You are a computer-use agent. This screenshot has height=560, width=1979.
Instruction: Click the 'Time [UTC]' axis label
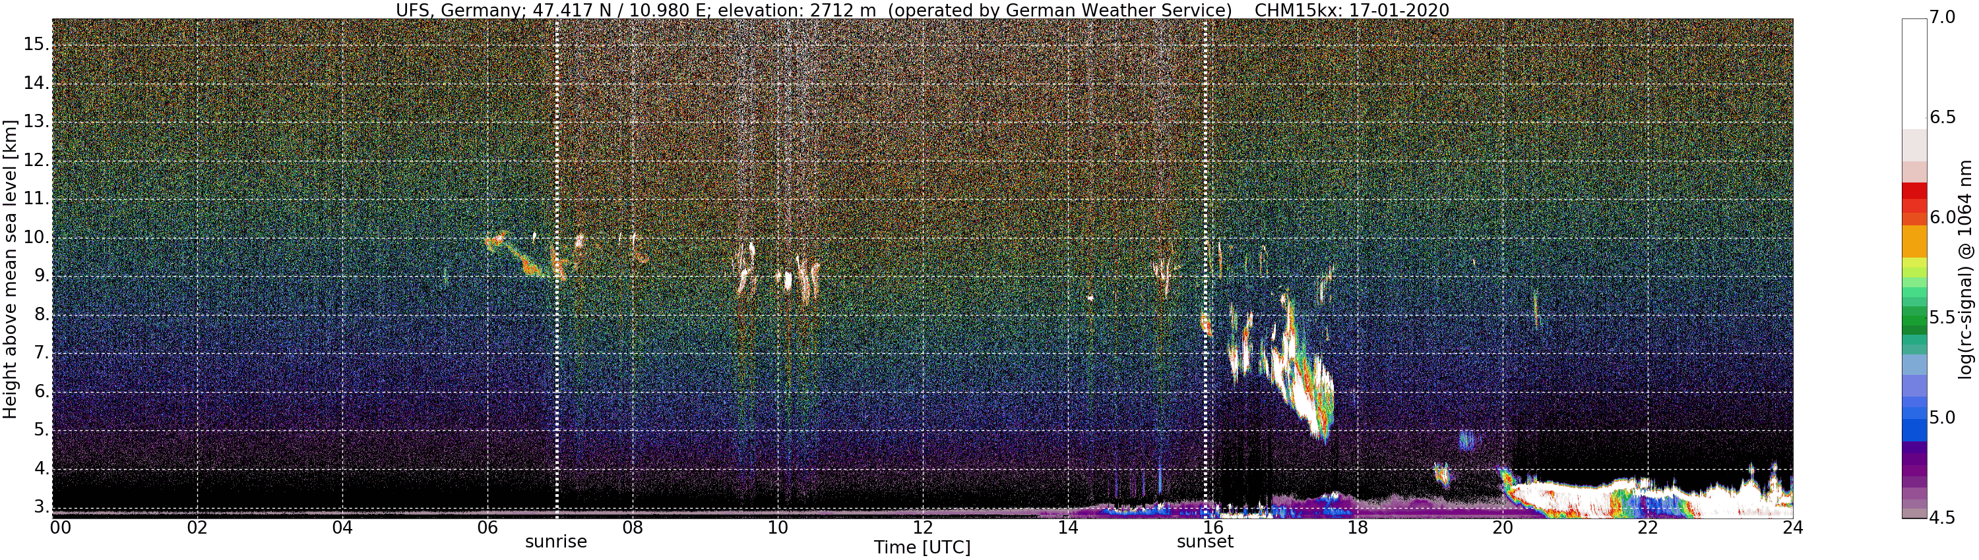pyautogui.click(x=922, y=547)
